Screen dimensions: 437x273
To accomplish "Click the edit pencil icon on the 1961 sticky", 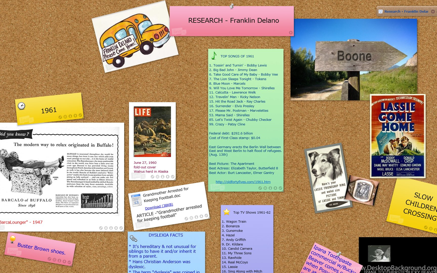I will (60, 117).
